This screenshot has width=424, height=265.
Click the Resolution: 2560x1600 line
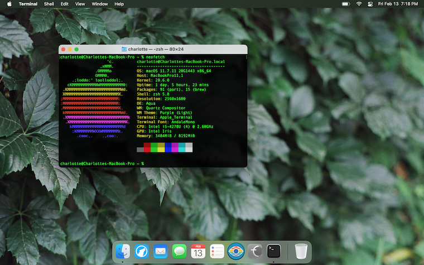coord(161,99)
